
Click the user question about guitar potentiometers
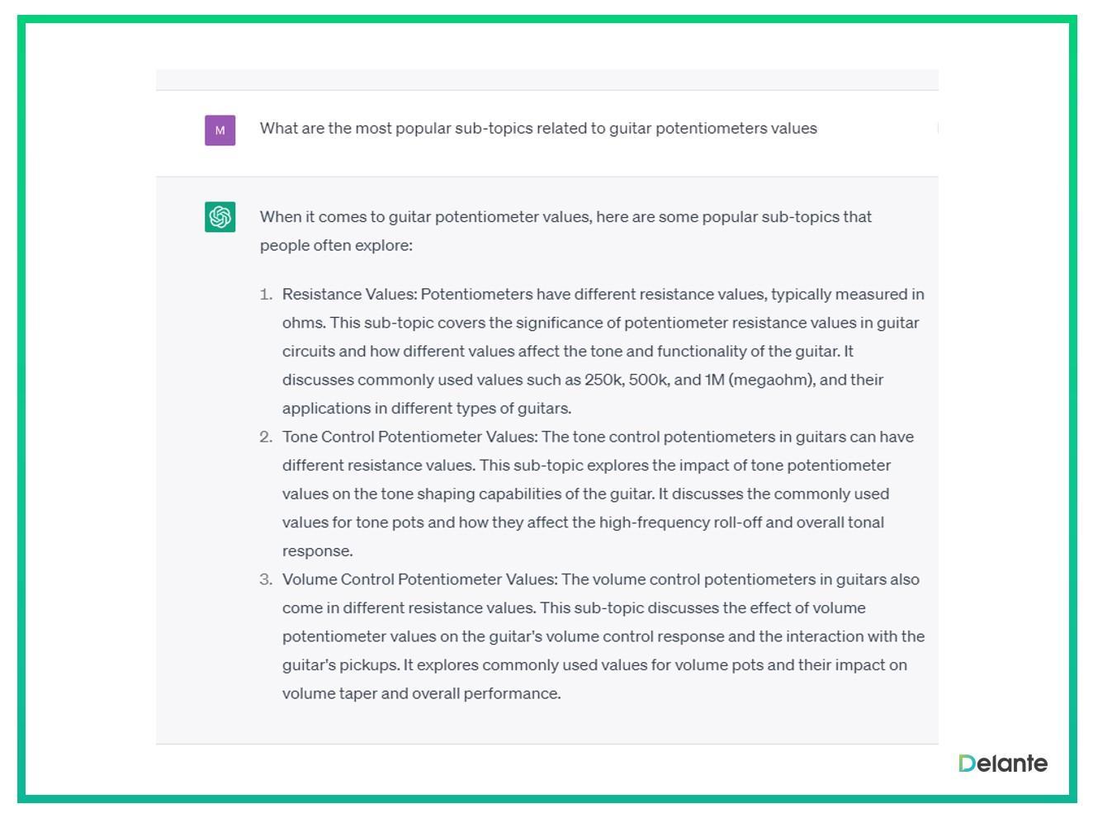[538, 128]
